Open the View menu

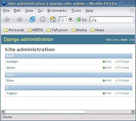click(29, 10)
